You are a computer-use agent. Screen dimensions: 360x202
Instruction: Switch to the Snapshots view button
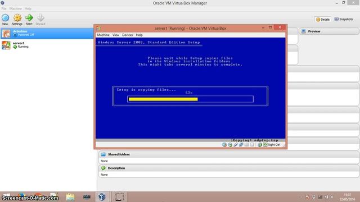(344, 19)
